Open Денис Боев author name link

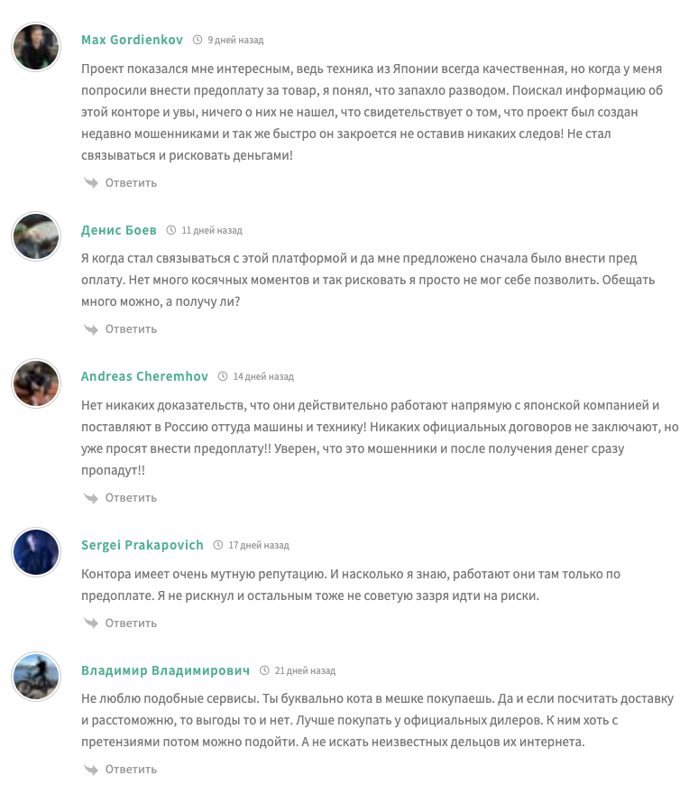coord(118,230)
